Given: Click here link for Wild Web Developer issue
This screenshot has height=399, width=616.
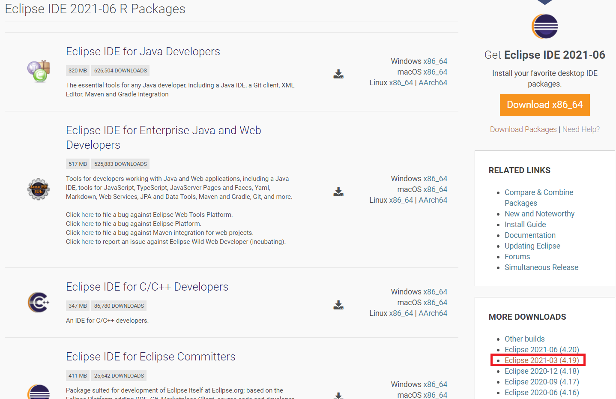Looking at the screenshot, I should click(87, 242).
